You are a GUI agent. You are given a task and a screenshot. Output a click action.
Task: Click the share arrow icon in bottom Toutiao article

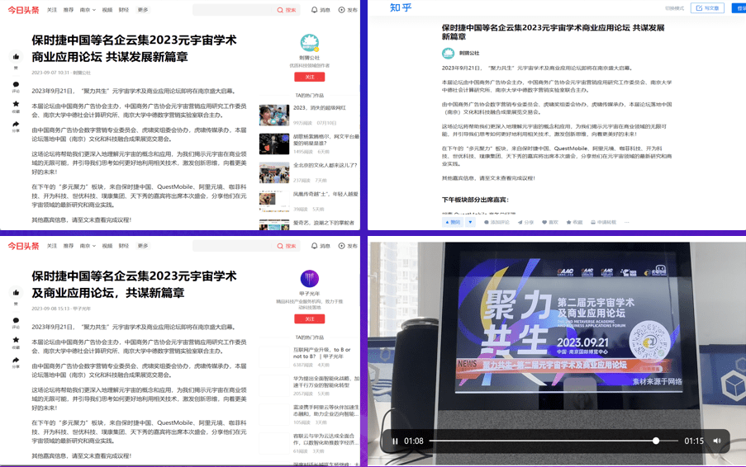pos(16,361)
